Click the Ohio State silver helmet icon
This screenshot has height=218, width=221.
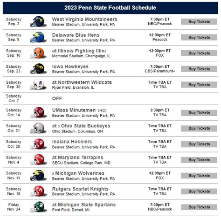click(38, 128)
